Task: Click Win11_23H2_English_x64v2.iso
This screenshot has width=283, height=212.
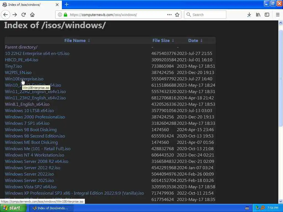Action: (x=35, y=98)
